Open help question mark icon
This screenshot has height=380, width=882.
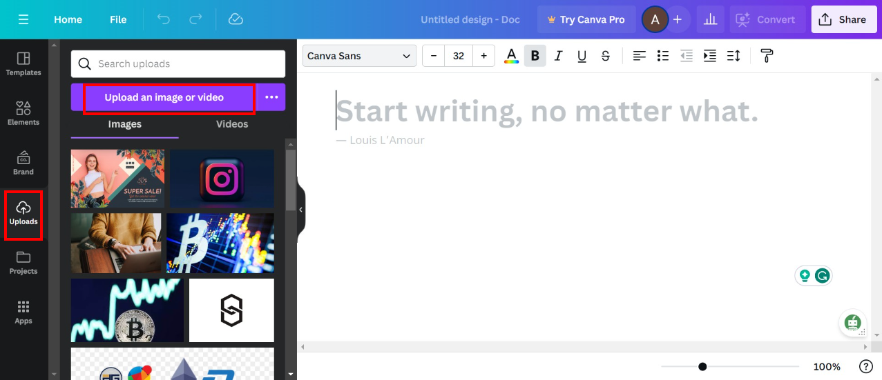click(x=865, y=366)
